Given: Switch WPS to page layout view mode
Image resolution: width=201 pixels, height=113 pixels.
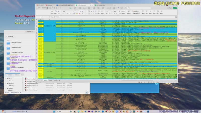Looking at the screenshot, I should pos(151,82).
